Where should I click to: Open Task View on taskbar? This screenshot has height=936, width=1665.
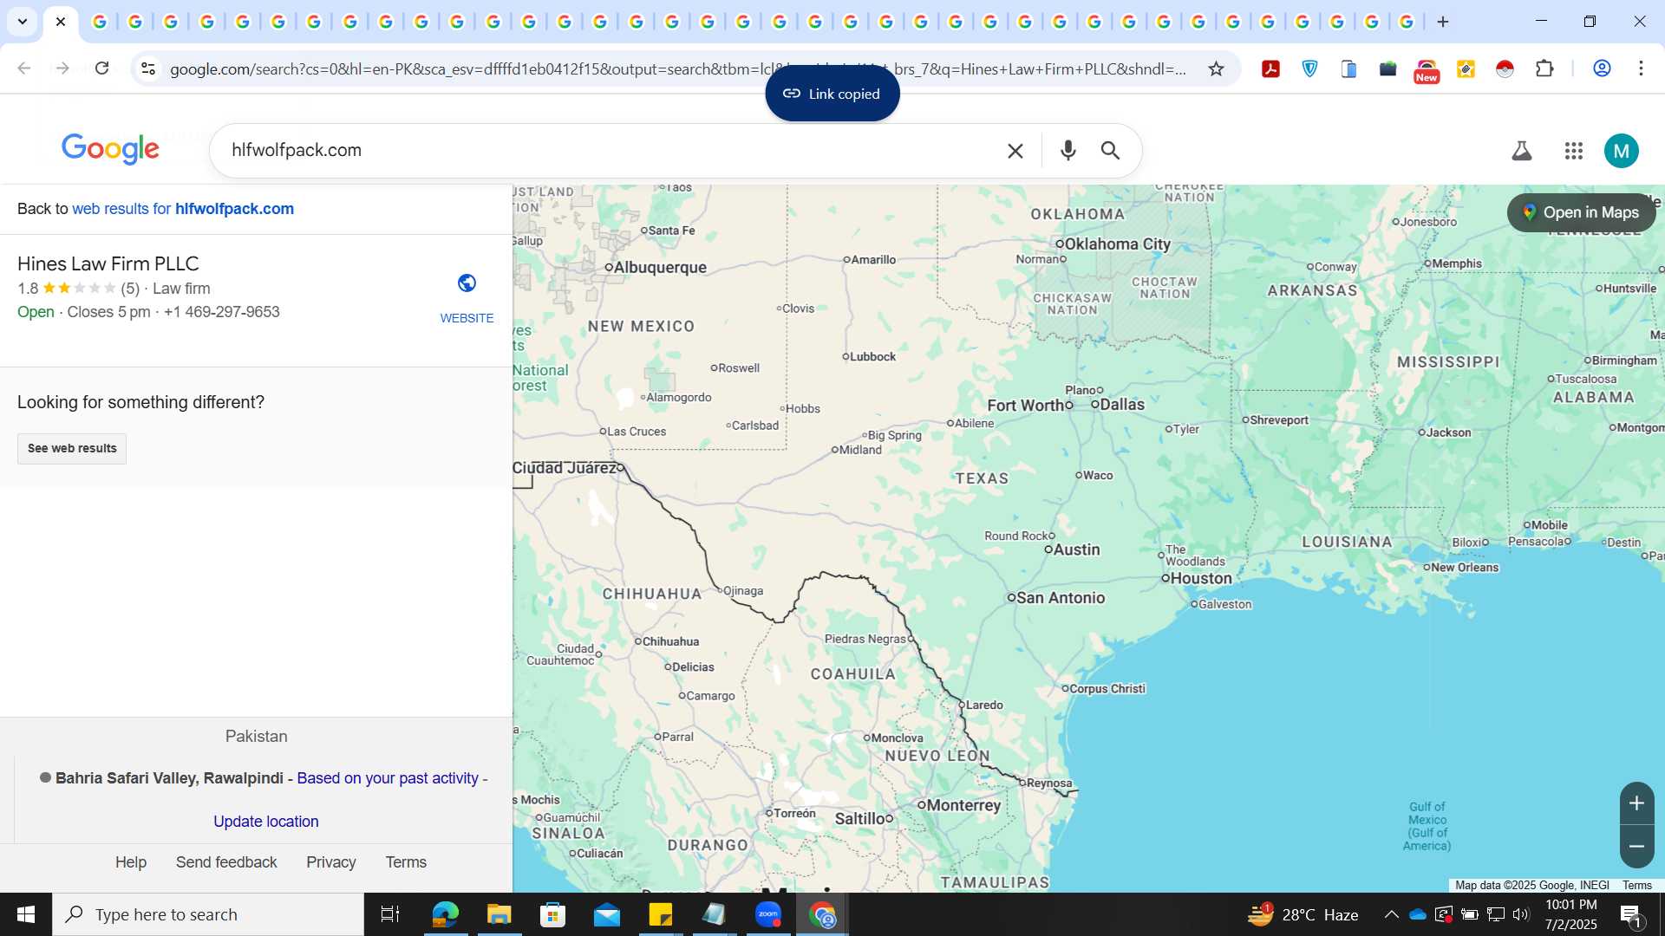click(390, 914)
